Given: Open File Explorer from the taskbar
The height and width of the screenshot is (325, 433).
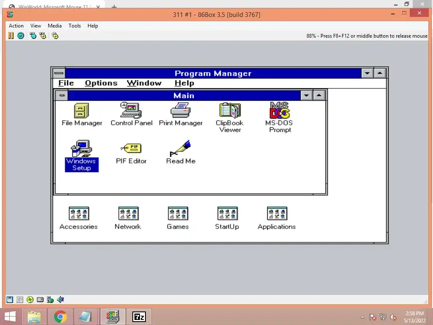Looking at the screenshot, I should point(34,317).
